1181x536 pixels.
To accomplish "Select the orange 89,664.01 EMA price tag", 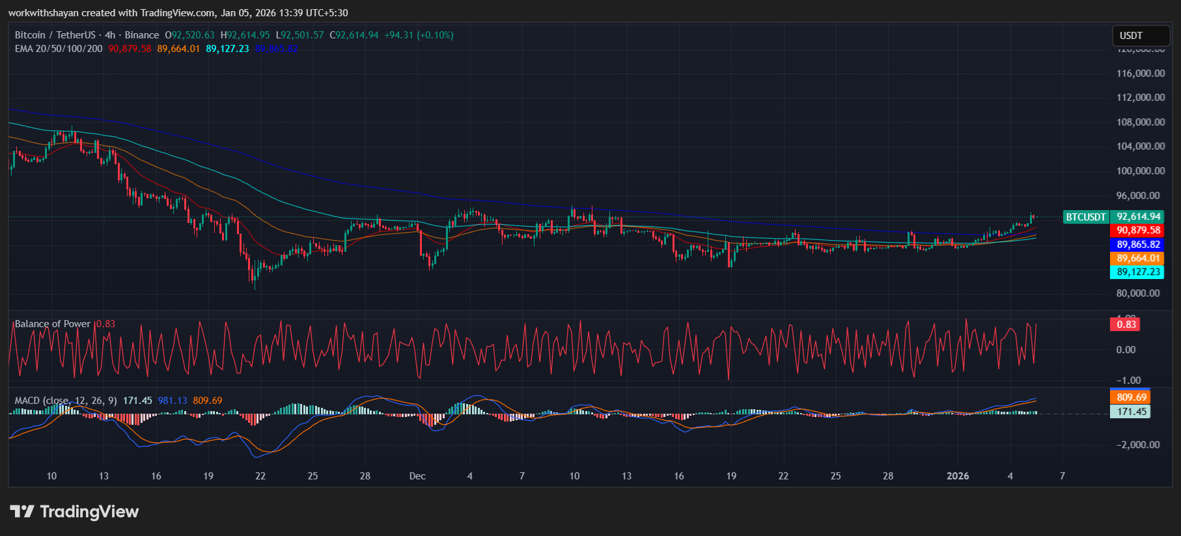I will (x=1138, y=258).
